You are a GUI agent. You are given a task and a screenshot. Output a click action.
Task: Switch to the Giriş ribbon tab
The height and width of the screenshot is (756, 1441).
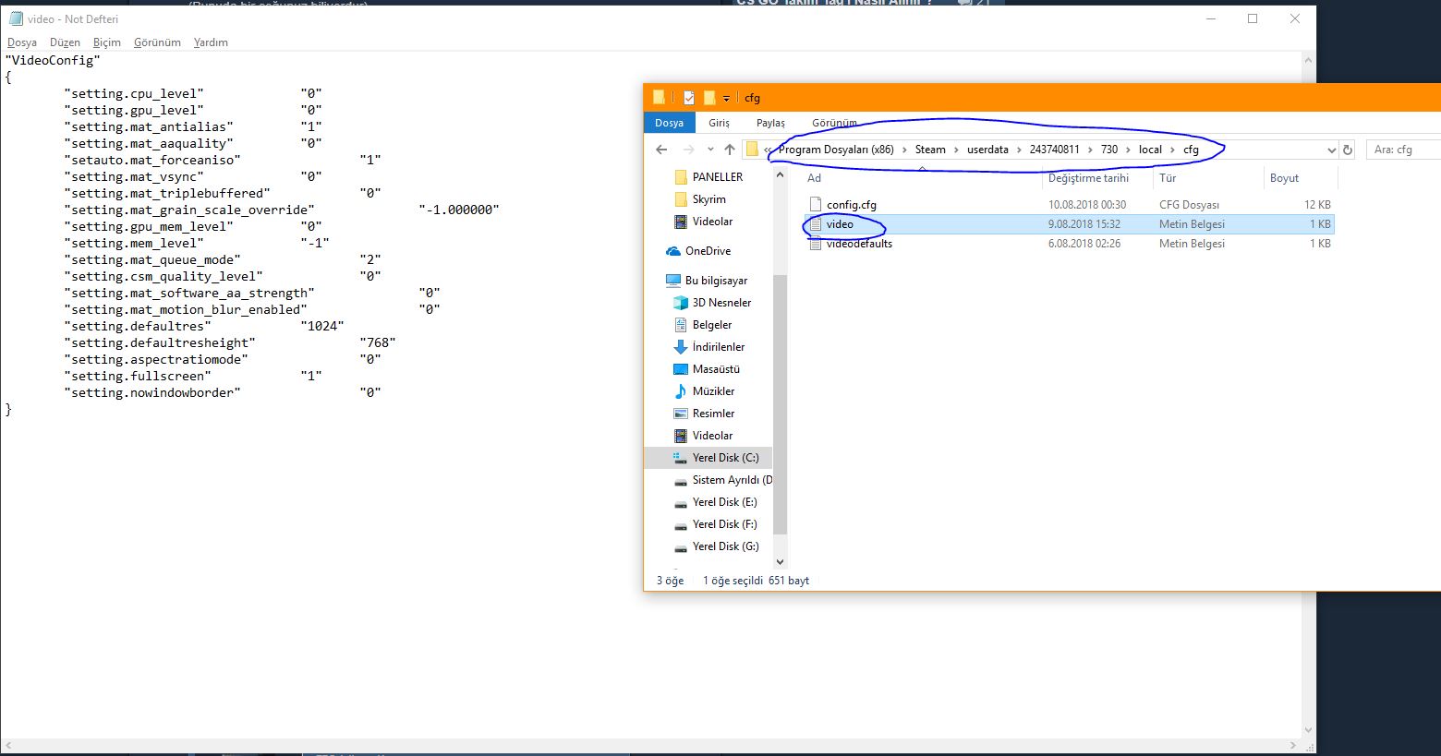point(719,123)
